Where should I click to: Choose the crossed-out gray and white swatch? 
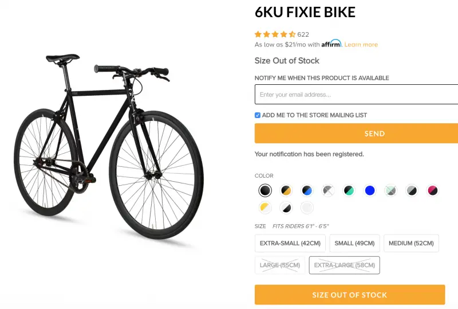(328, 190)
